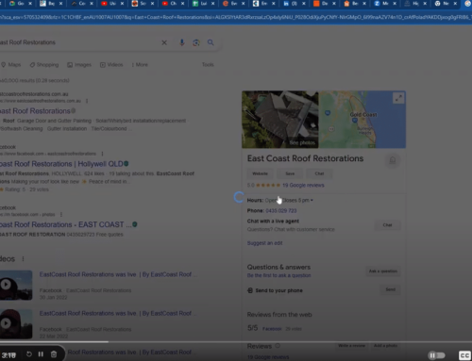
Task: Expand the map with the fullscreen arrows icon
Action: click(398, 98)
